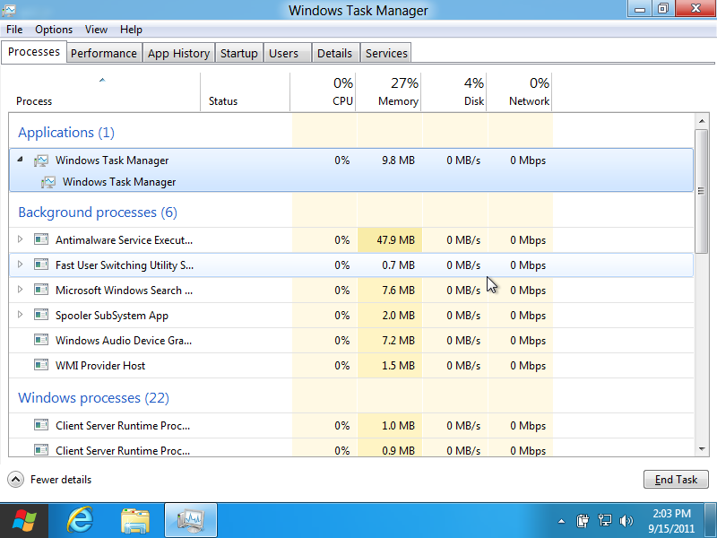Click the Task Manager taskbar icon

click(190, 520)
